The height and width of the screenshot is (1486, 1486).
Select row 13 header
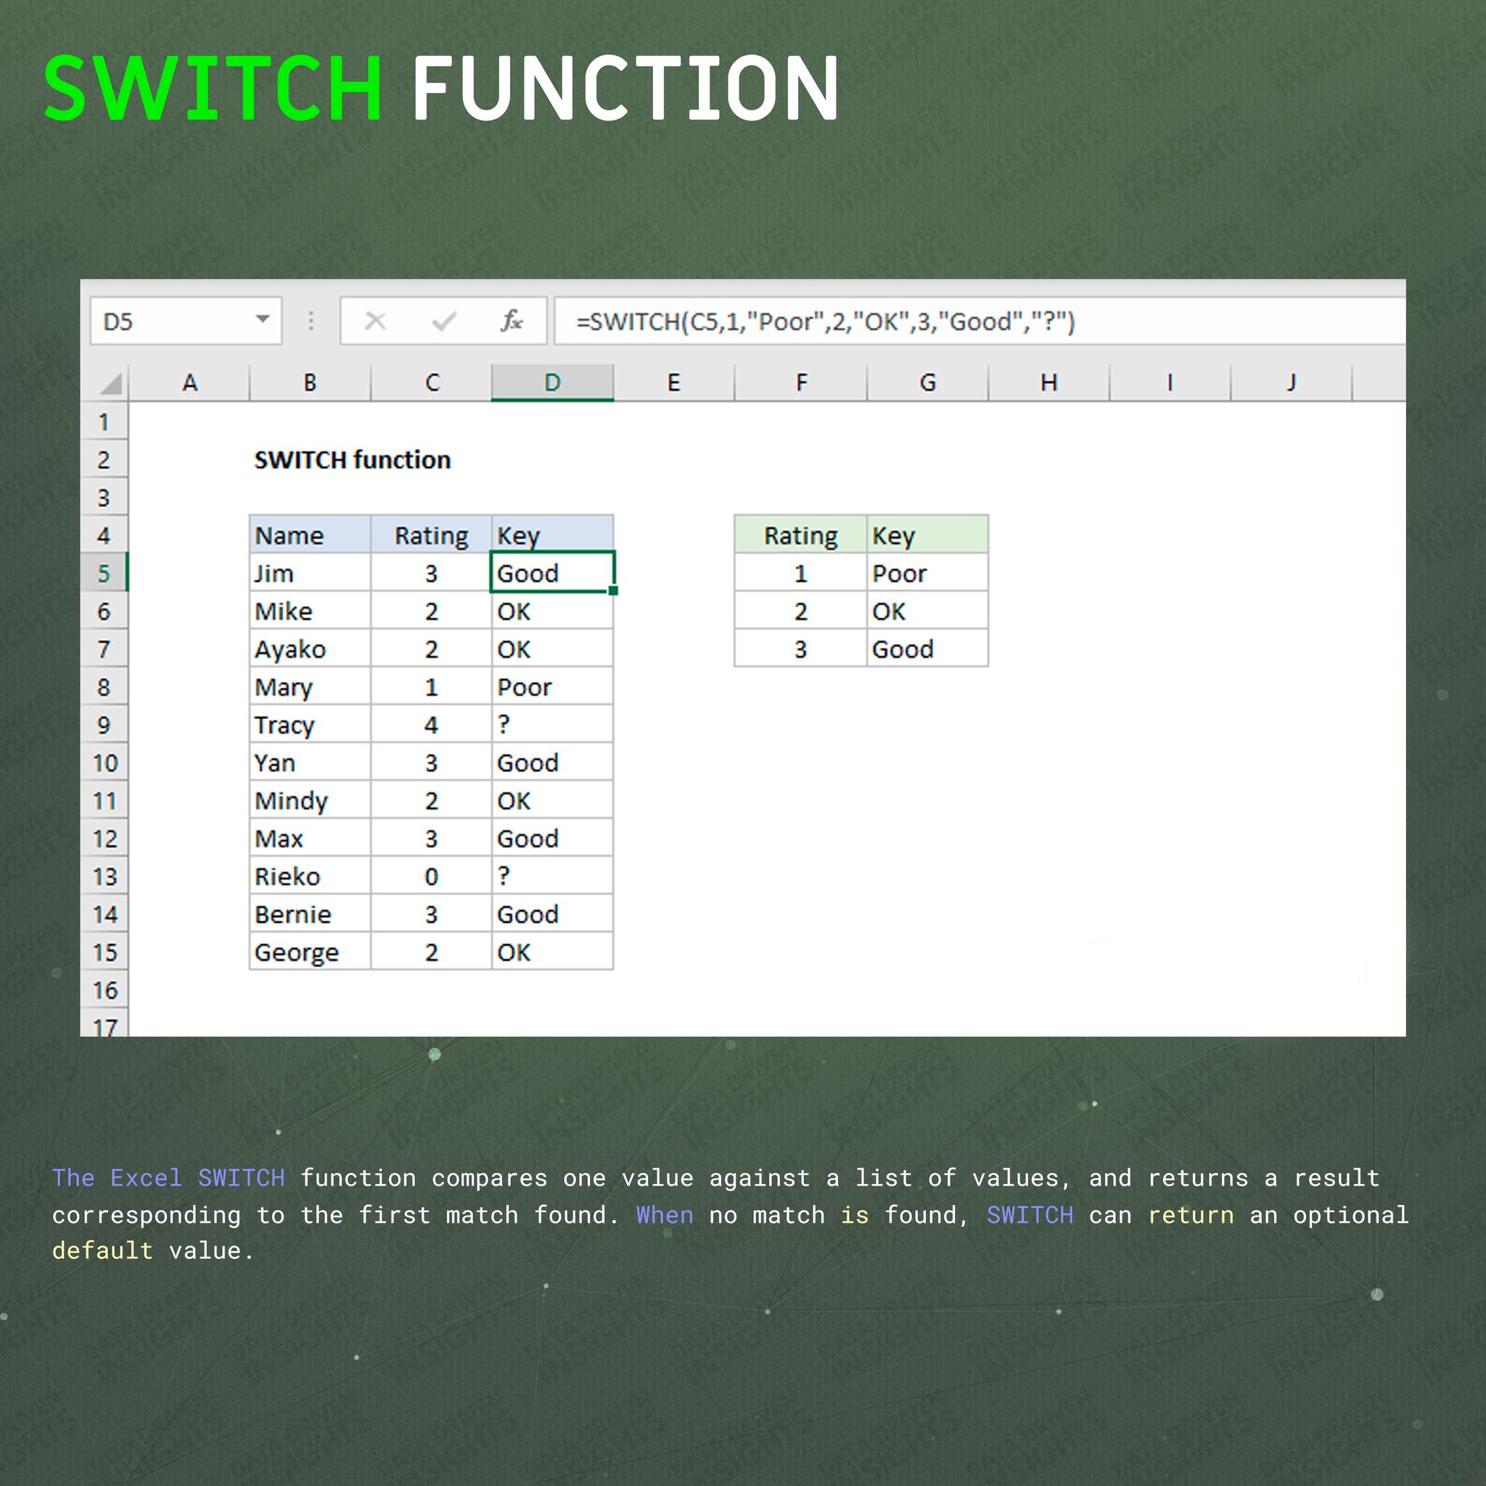click(104, 876)
